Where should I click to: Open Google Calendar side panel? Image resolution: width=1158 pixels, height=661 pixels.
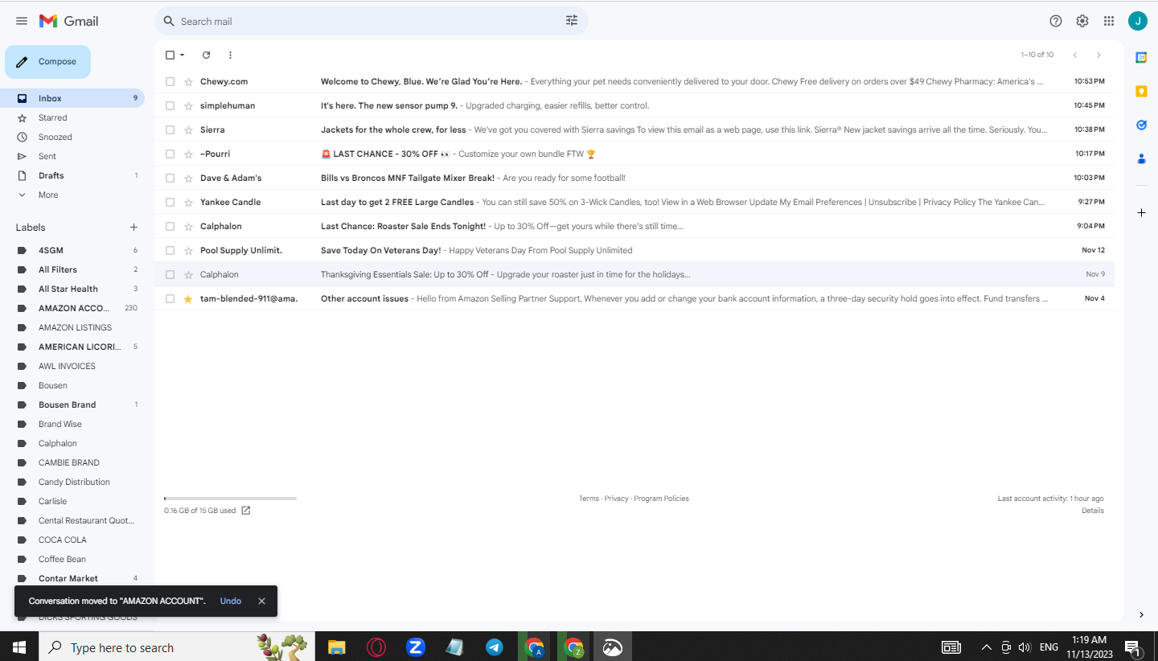pos(1141,57)
